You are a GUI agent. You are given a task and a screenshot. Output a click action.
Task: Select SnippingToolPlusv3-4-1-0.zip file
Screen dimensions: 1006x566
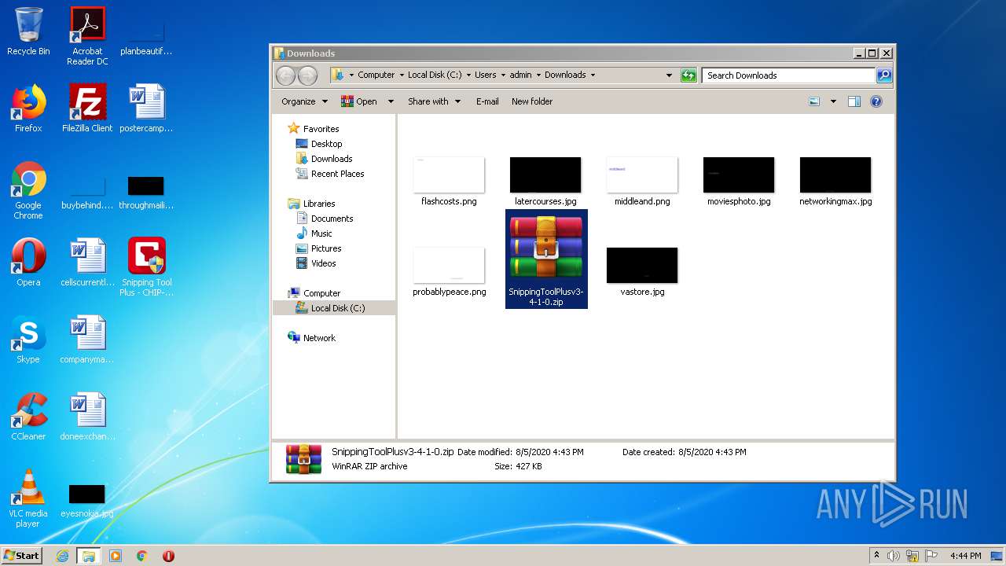(x=546, y=259)
